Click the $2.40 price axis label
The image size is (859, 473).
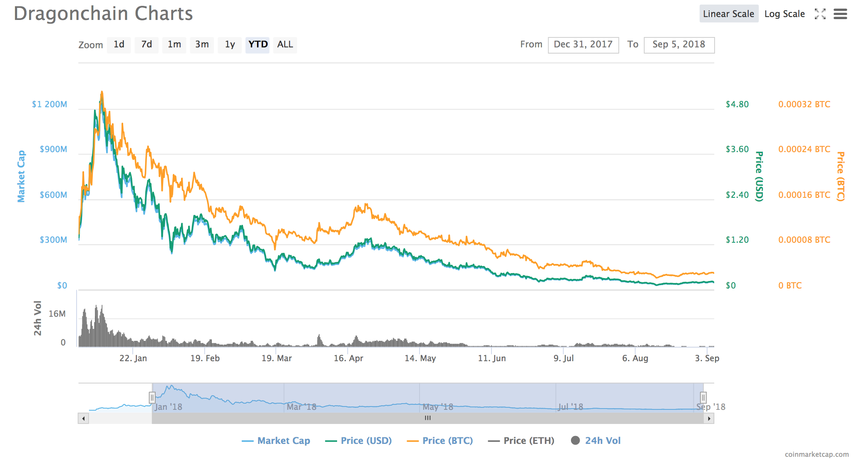(x=737, y=195)
